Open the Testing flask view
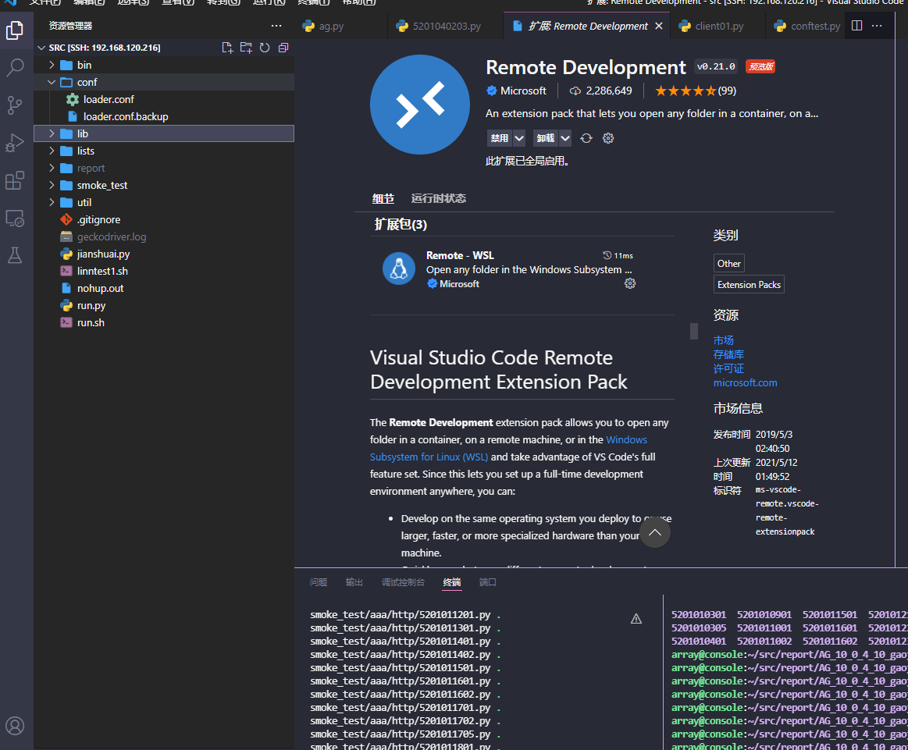The width and height of the screenshot is (908, 750). 15,255
